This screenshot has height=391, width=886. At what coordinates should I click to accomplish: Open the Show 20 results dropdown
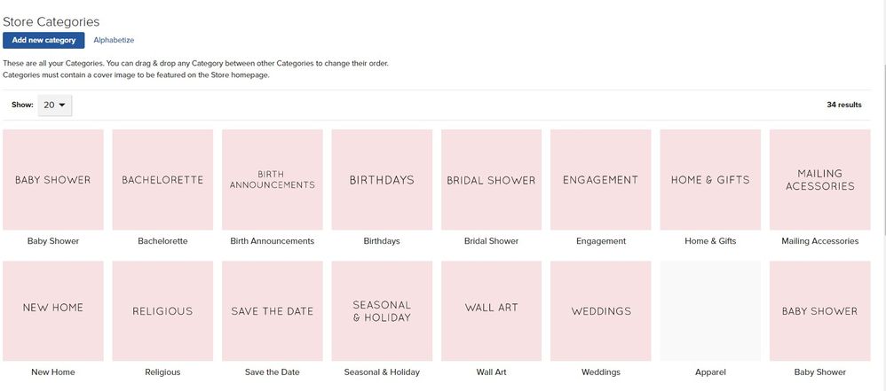pos(55,105)
